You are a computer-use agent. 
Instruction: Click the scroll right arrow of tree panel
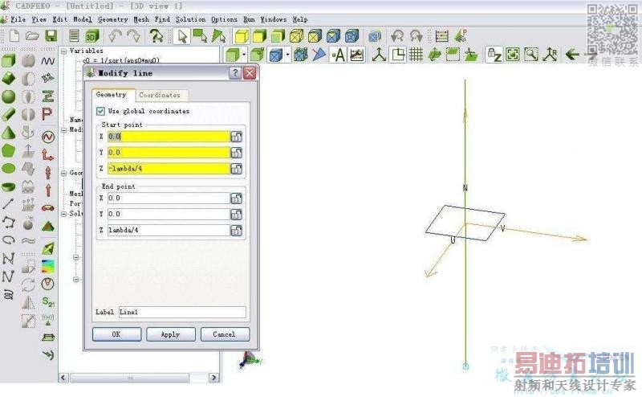213,378
